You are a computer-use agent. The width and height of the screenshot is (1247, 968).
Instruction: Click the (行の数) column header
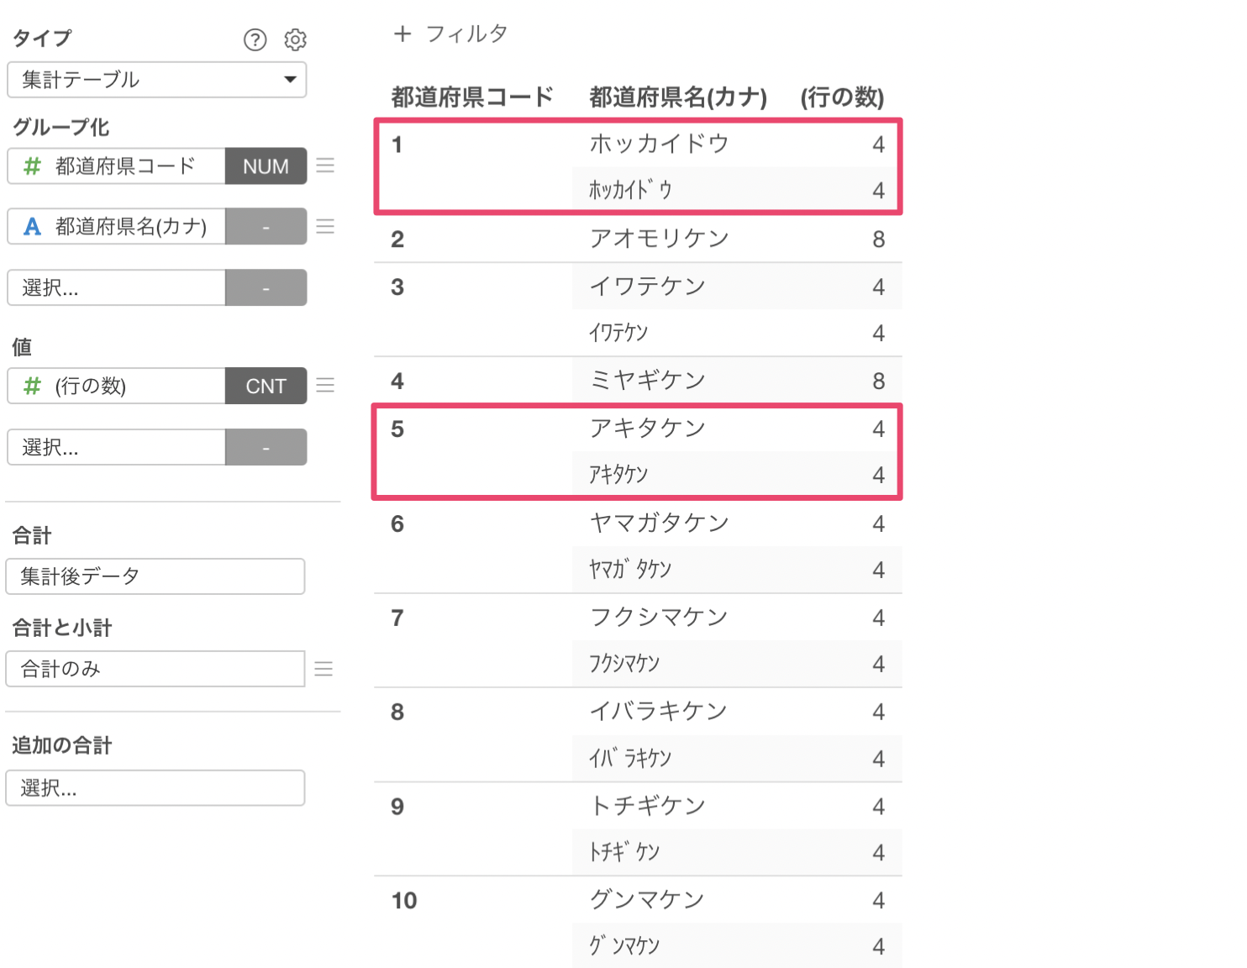[x=842, y=97]
